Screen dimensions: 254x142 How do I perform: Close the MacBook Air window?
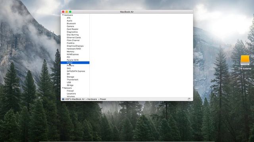[63, 12]
